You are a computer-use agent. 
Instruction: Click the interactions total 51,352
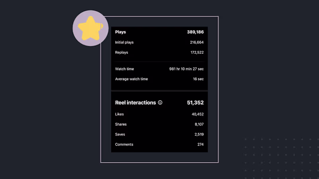[195, 103]
